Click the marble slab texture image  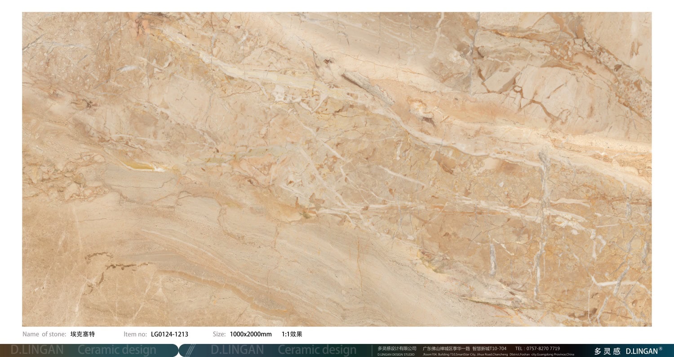tap(337, 169)
